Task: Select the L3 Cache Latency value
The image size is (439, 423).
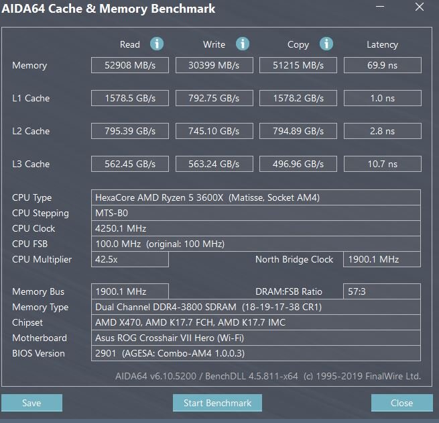Action: click(x=382, y=164)
